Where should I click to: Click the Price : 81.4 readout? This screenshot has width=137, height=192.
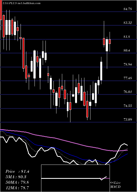[x=17, y=171]
